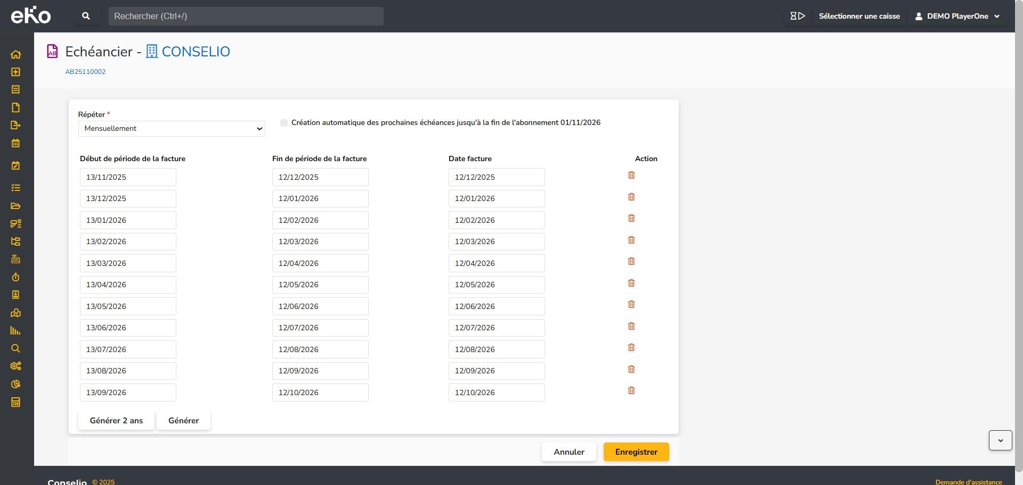Open the stopwatch timer icon in the sidebar
The width and height of the screenshot is (1023, 485).
tap(15, 277)
